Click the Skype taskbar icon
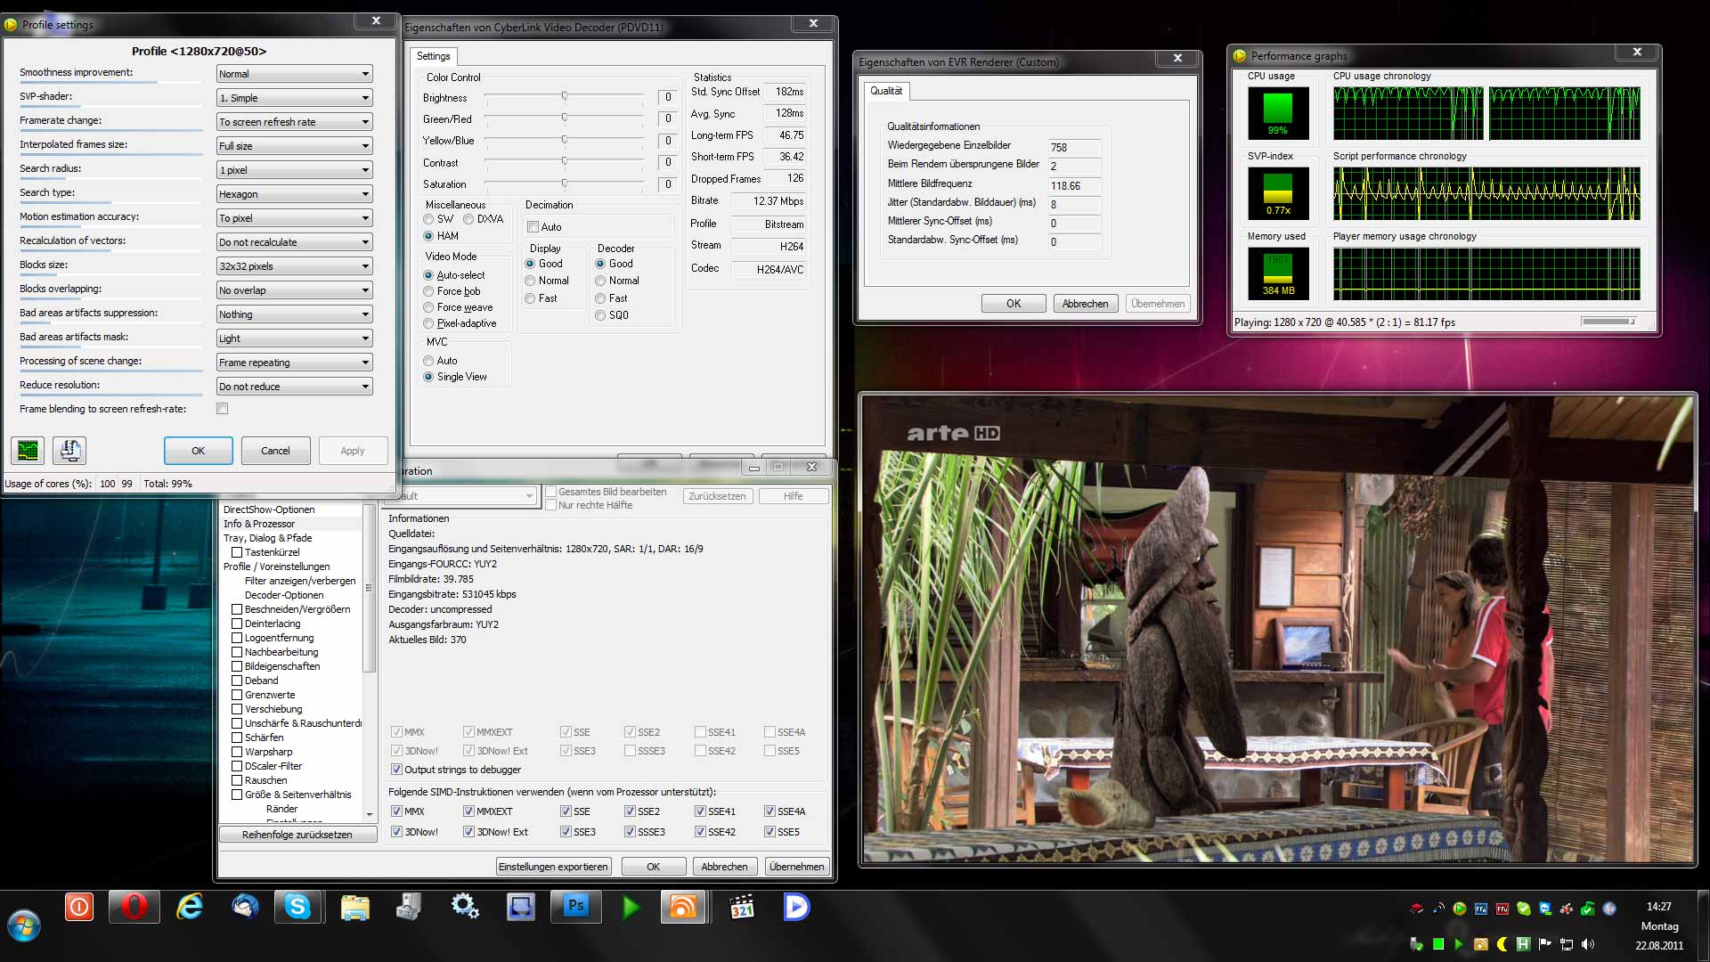This screenshot has height=962, width=1710. point(297,908)
